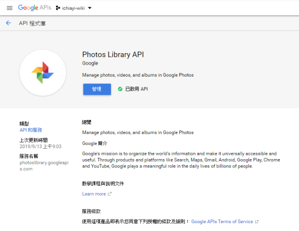Click the Google APIs logo

click(34, 8)
